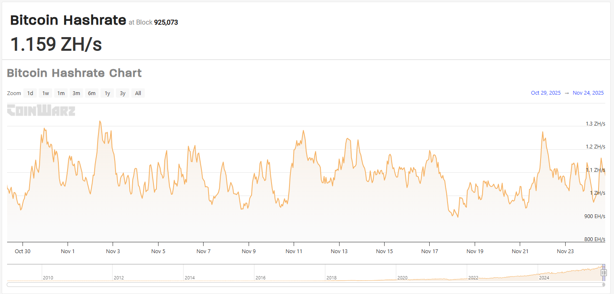The width and height of the screenshot is (614, 294).
Task: Select the 1y zoom preset
Action: tap(107, 93)
